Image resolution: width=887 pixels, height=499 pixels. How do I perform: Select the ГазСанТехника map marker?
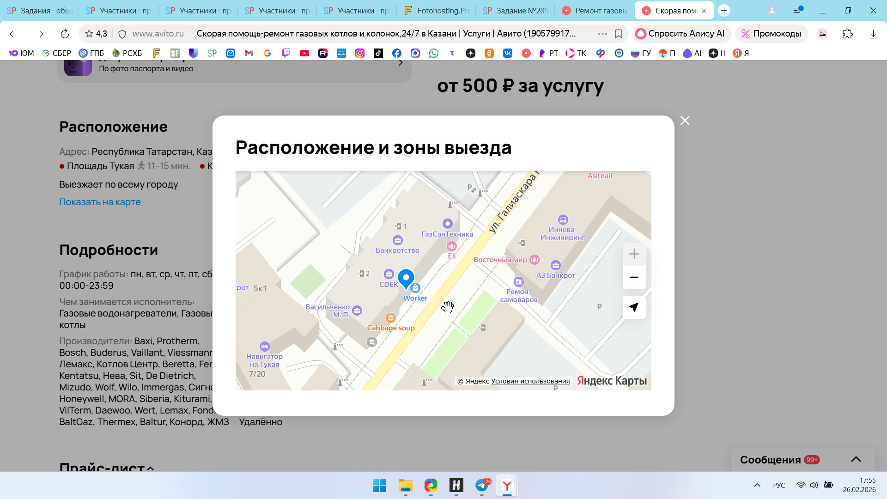(447, 224)
